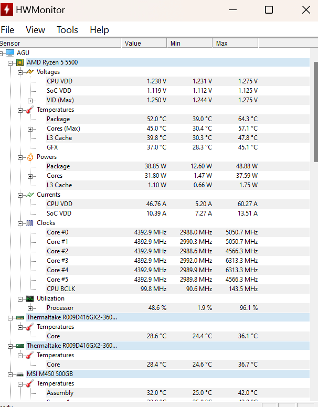Image resolution: width=318 pixels, height=407 pixels.
Task: Click the Voltages lightning icon
Action: click(30, 72)
